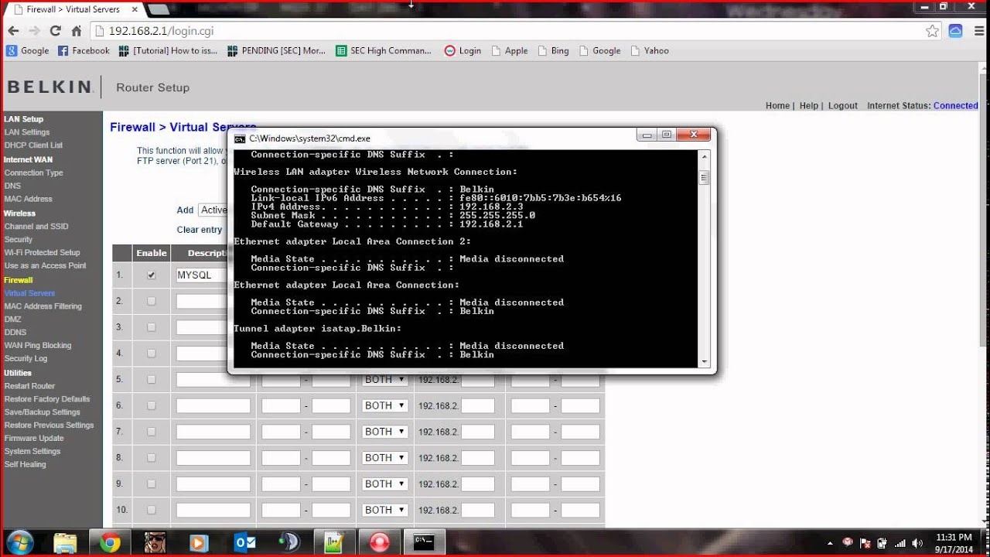The height and width of the screenshot is (557, 990).
Task: Open the Add Active dropdown
Action: (213, 210)
